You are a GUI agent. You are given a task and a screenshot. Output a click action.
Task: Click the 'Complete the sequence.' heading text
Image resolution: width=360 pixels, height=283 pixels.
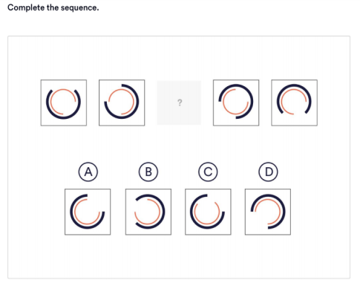click(53, 7)
